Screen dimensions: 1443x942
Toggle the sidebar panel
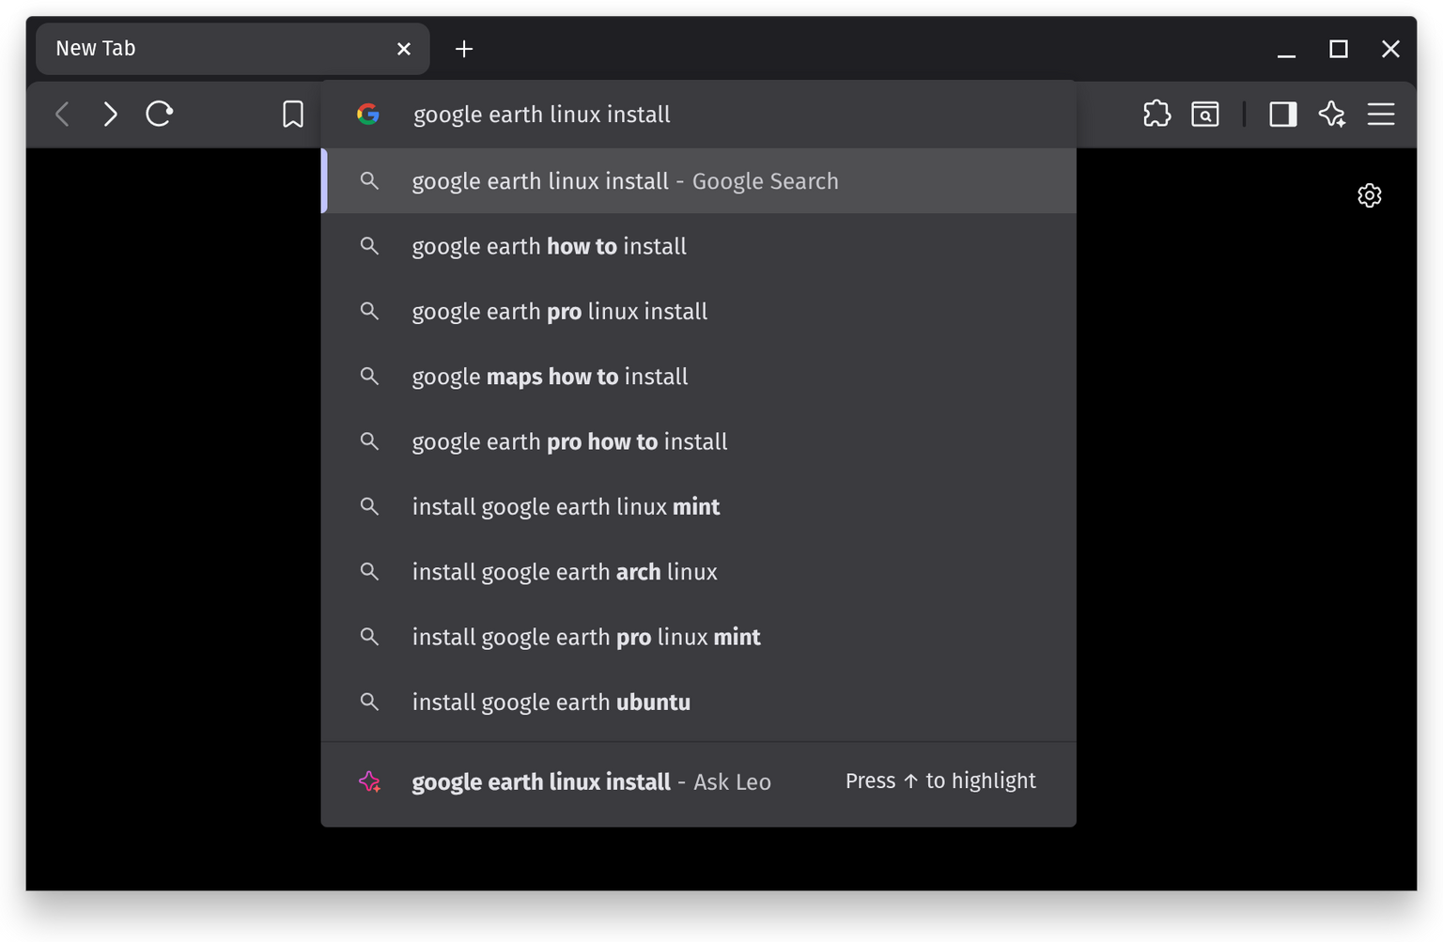(1282, 114)
